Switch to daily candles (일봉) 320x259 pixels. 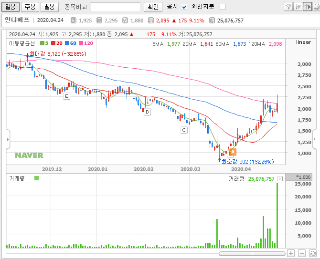[x=11, y=7]
